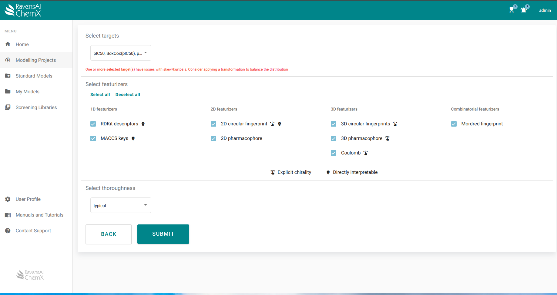The height and width of the screenshot is (295, 557).
Task: Go to Standard Models in sidebar
Action: tap(34, 76)
